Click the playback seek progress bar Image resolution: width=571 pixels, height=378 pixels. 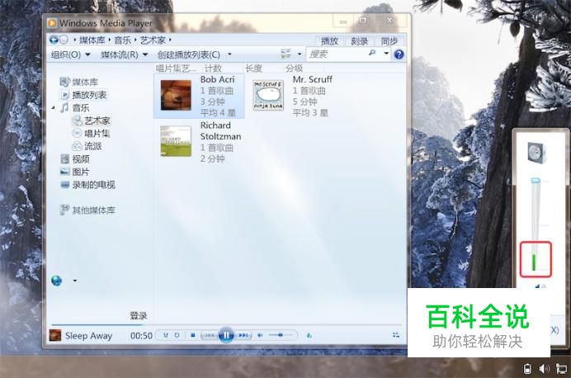pos(227,324)
